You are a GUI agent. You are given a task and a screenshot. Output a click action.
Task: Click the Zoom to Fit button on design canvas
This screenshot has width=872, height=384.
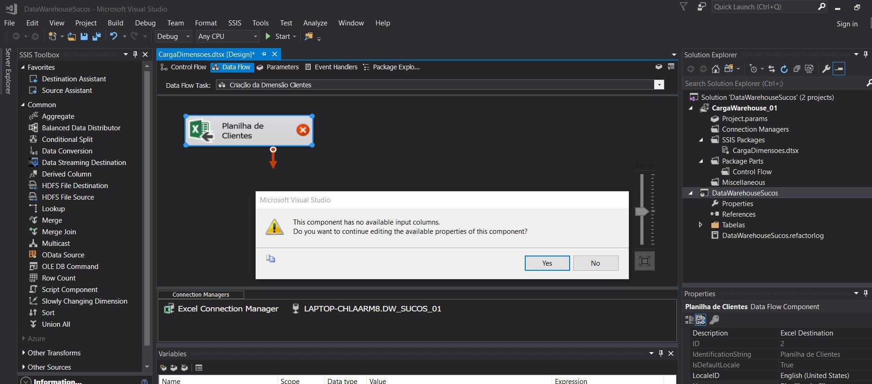click(x=645, y=261)
